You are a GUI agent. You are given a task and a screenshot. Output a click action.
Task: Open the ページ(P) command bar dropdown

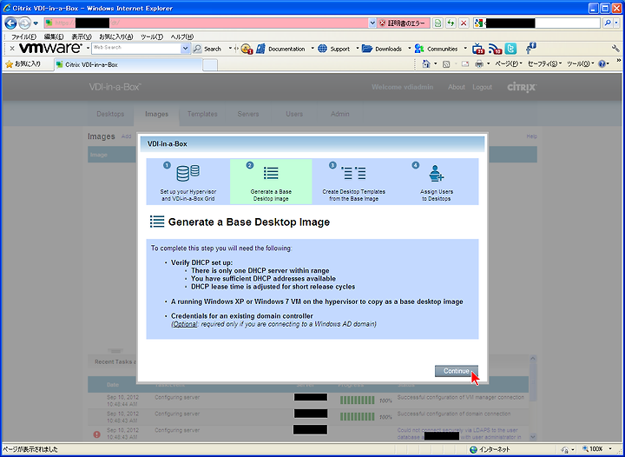point(508,63)
